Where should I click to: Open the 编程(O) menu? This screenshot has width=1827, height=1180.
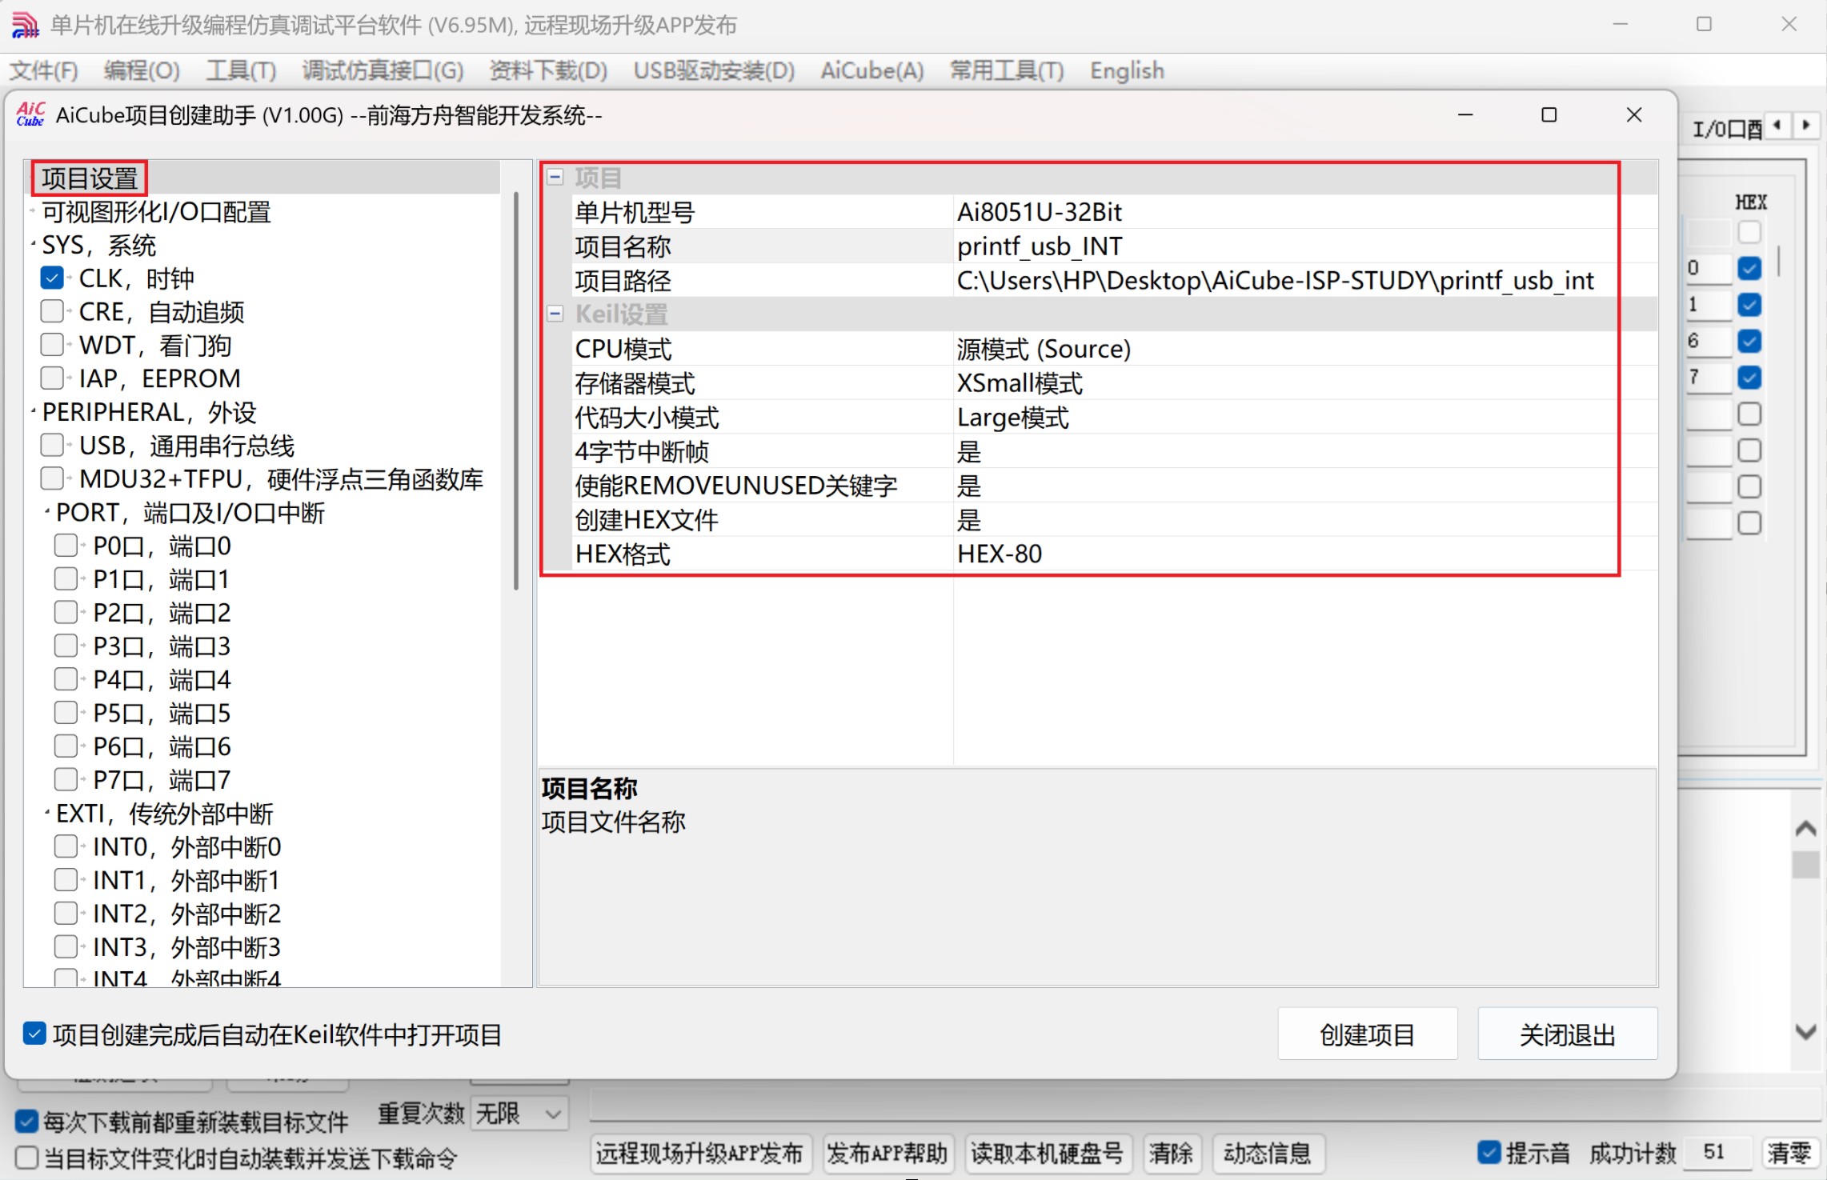pyautogui.click(x=142, y=70)
